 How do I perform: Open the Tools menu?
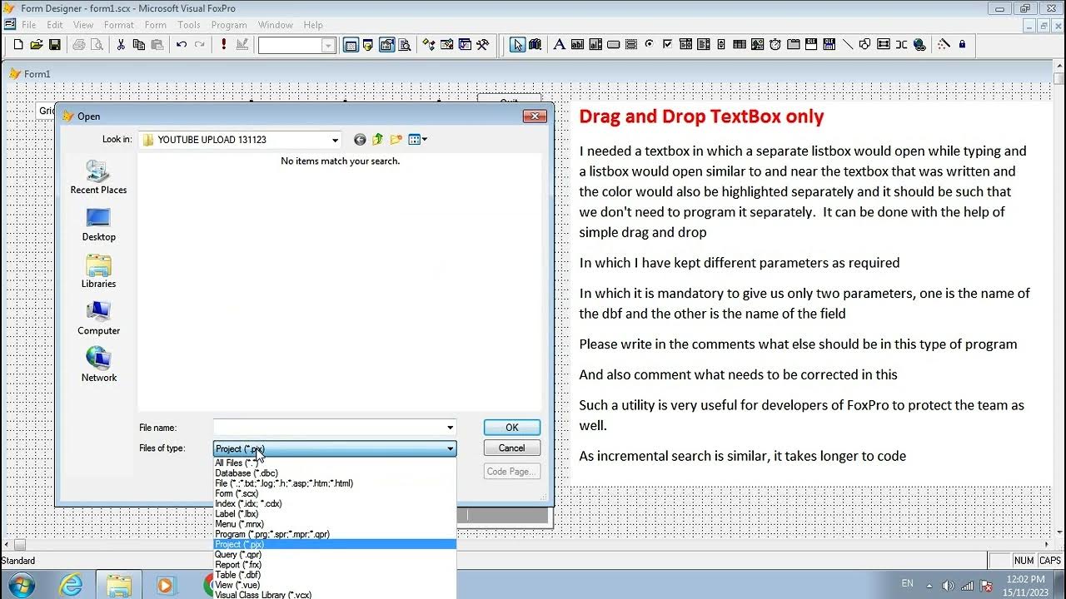189,25
